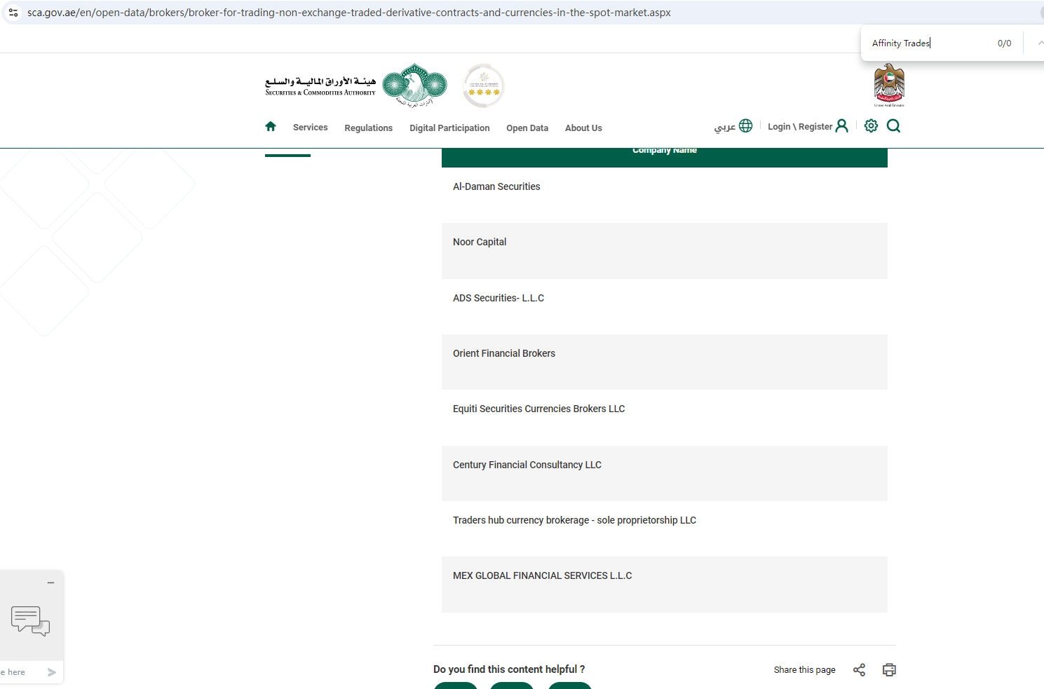Image resolution: width=1044 pixels, height=689 pixels.
Task: Go to previous find result arrow
Action: click(x=1040, y=43)
